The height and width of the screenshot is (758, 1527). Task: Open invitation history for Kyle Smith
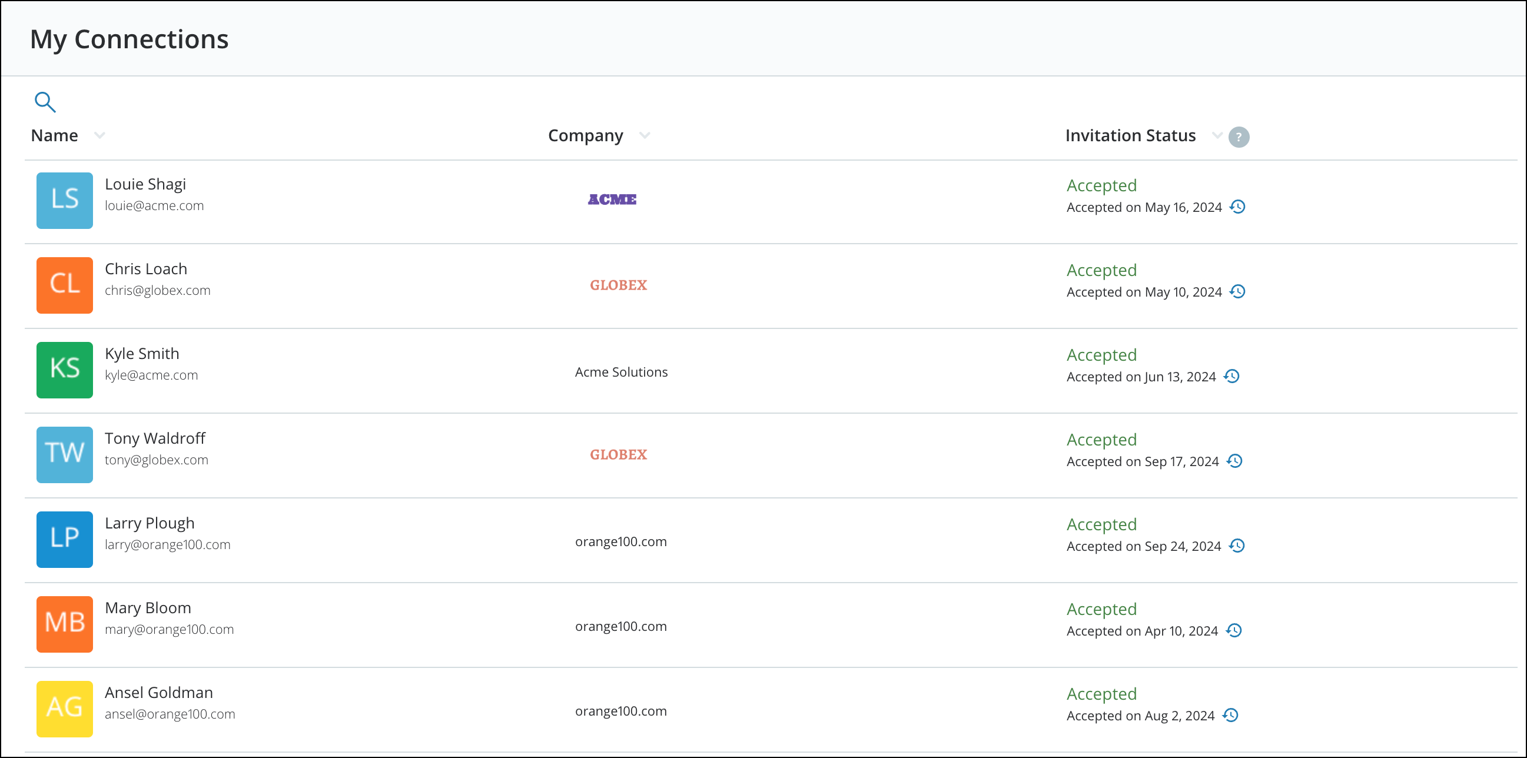(x=1231, y=376)
